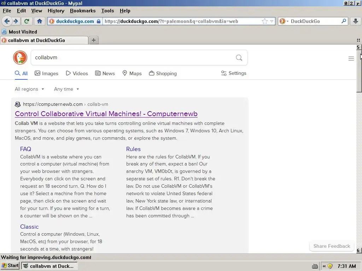The width and height of the screenshot is (362, 271).
Task: Open the search engine selector dropdown
Action: pos(284,21)
